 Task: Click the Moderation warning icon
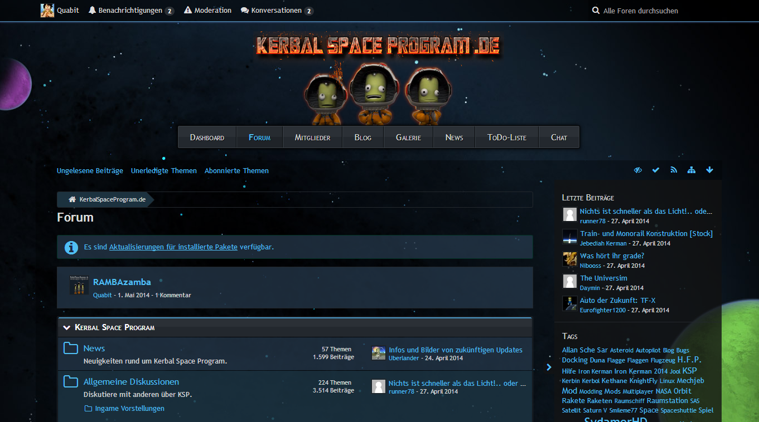tap(188, 11)
